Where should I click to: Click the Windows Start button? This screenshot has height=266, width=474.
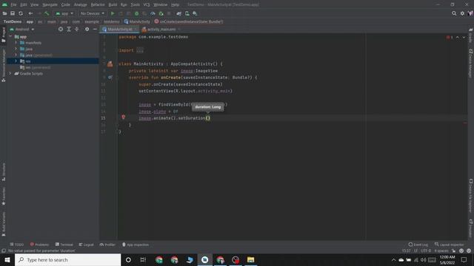[x=7, y=259]
